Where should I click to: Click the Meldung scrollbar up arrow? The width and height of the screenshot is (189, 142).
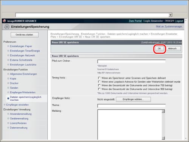coord(163,111)
